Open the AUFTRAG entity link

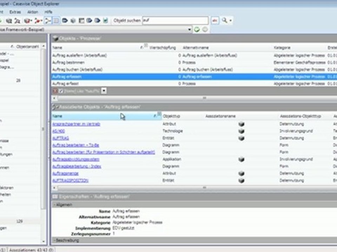point(61,138)
